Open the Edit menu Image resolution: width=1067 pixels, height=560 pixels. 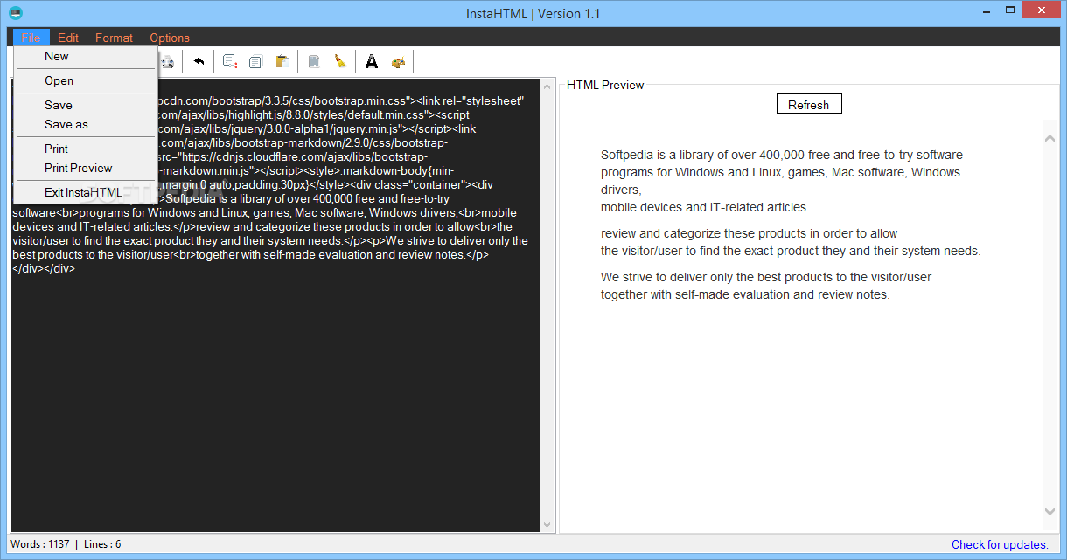point(68,38)
